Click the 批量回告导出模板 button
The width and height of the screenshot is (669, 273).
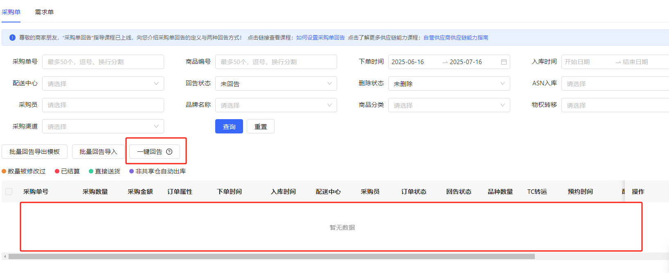[34, 152]
